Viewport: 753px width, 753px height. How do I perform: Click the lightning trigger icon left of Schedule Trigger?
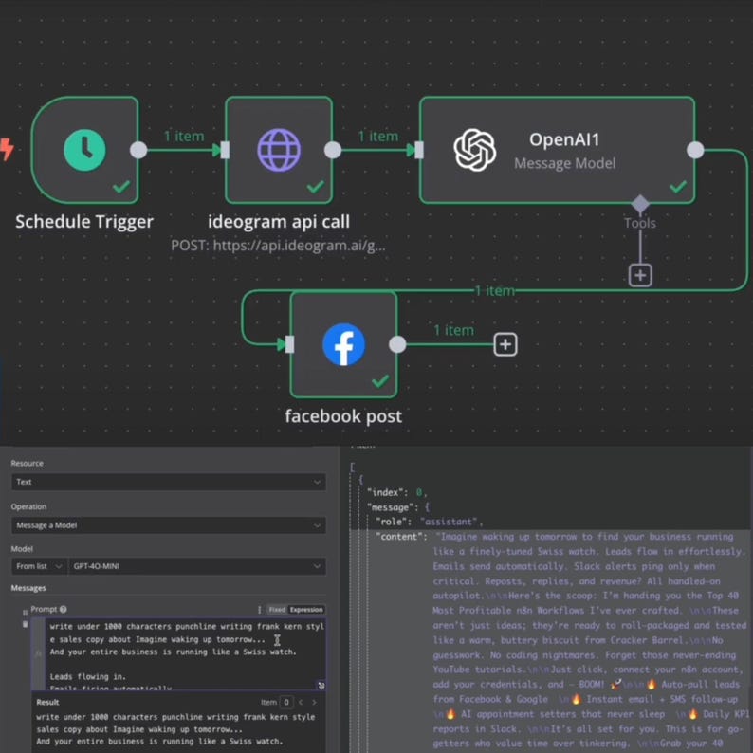[7, 149]
